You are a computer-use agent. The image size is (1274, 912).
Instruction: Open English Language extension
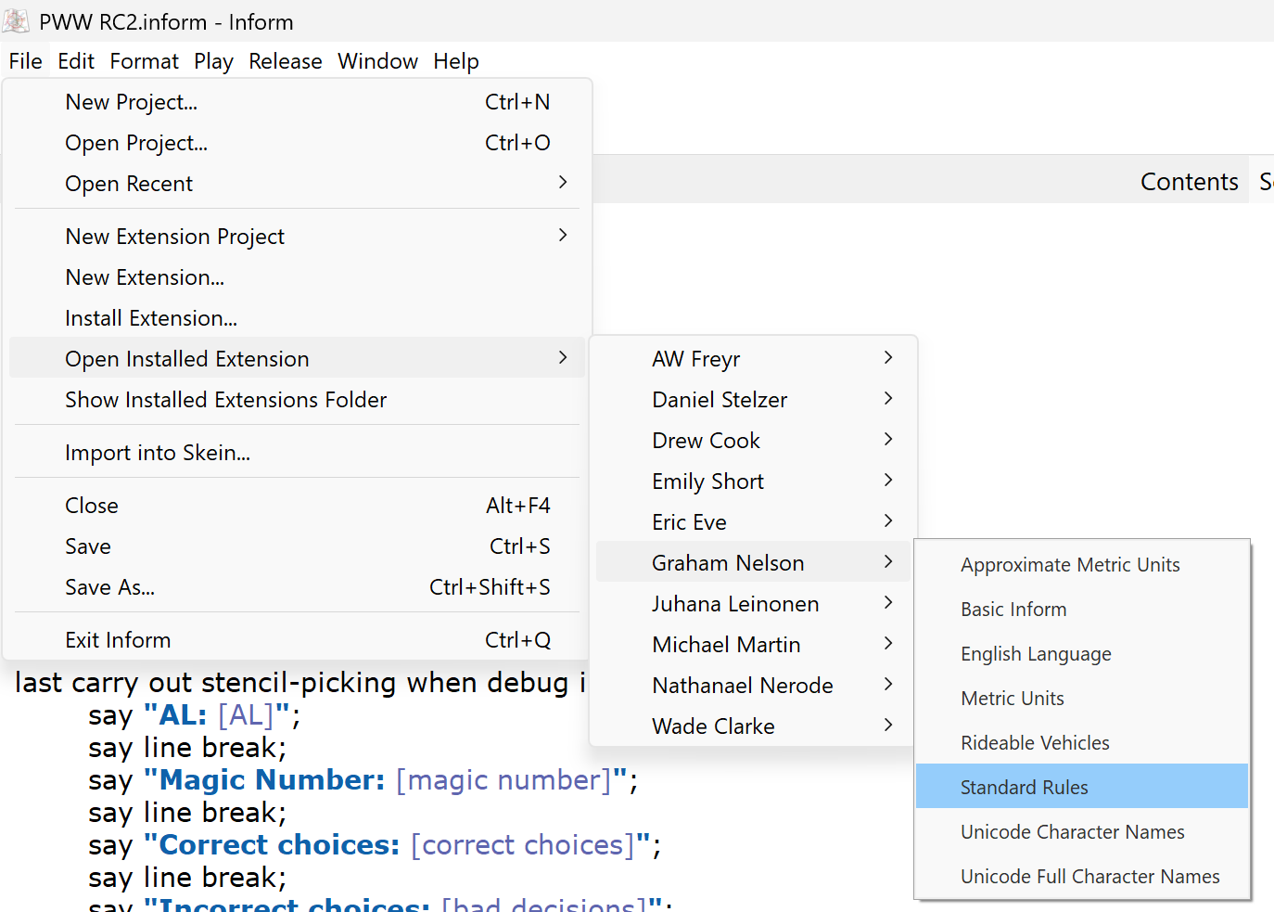click(1082, 654)
